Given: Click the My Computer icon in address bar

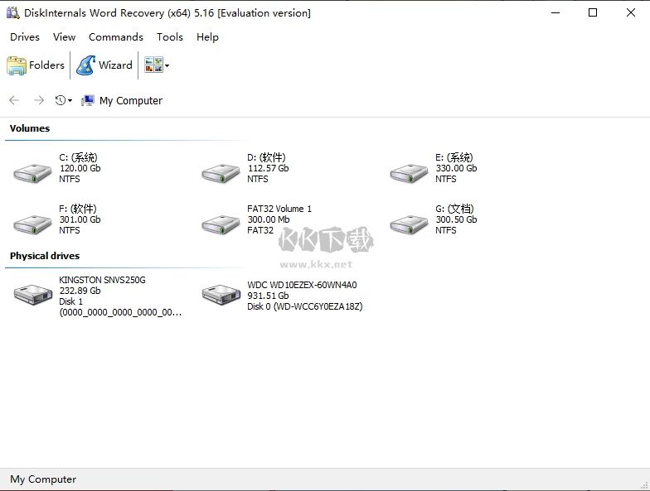Looking at the screenshot, I should pos(88,100).
